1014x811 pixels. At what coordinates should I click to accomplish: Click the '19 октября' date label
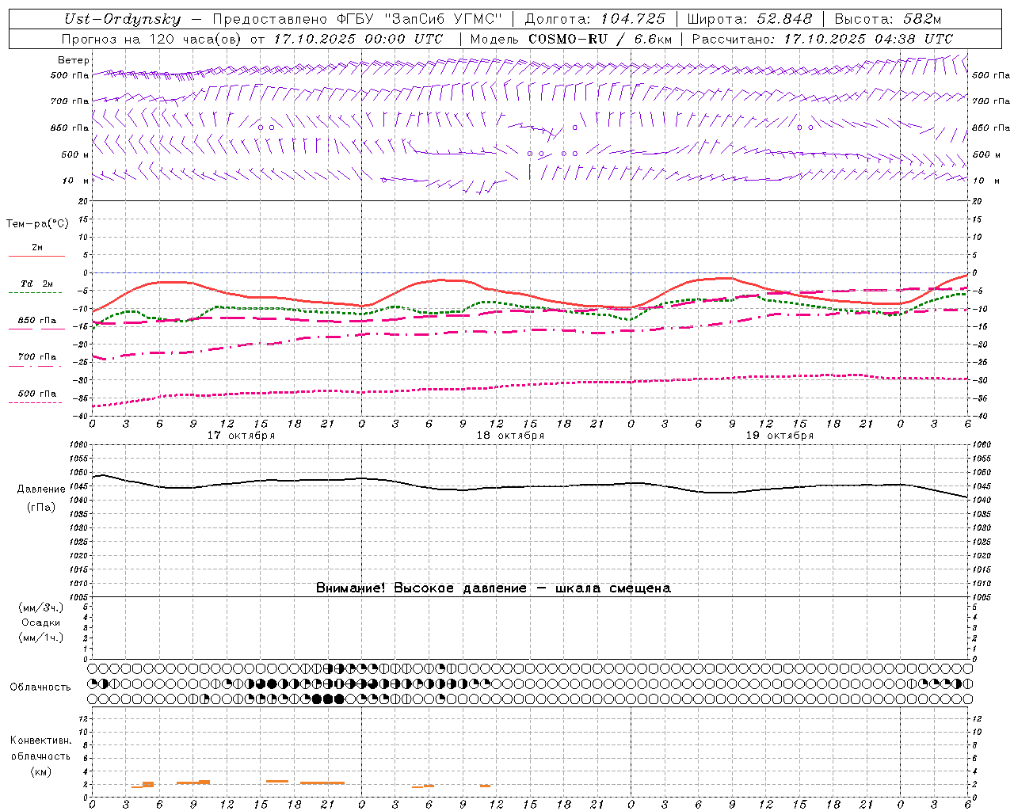tap(780, 436)
